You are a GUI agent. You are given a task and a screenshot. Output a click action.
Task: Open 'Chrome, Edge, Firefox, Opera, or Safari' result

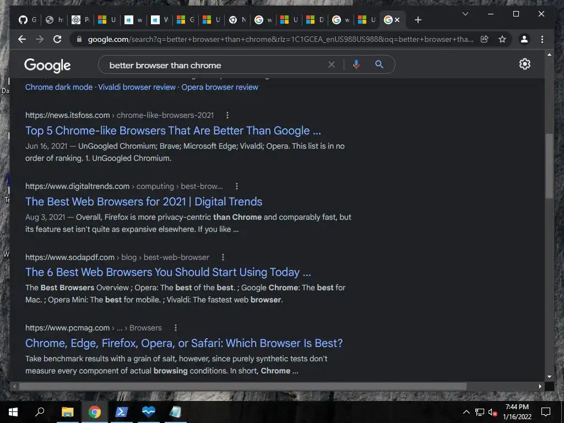(184, 343)
